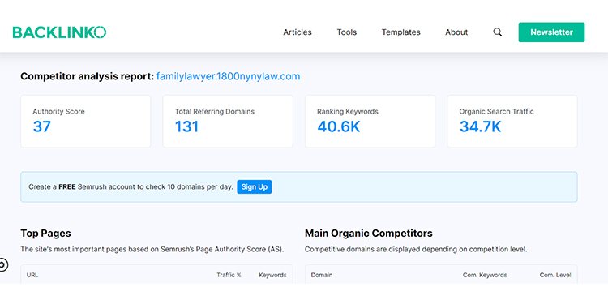
Task: Open the About menu
Action: coord(456,32)
